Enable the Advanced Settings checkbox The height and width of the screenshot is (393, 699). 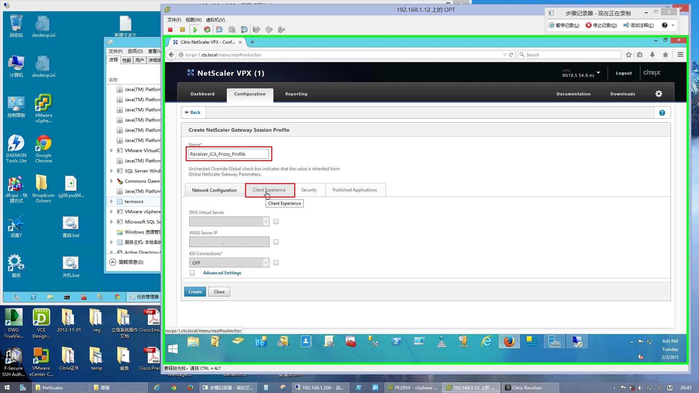[x=192, y=273]
